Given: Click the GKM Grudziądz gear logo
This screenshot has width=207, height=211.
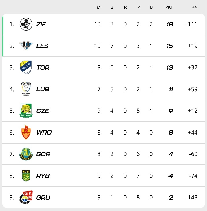Looking at the screenshot, I should pyautogui.click(x=26, y=197).
